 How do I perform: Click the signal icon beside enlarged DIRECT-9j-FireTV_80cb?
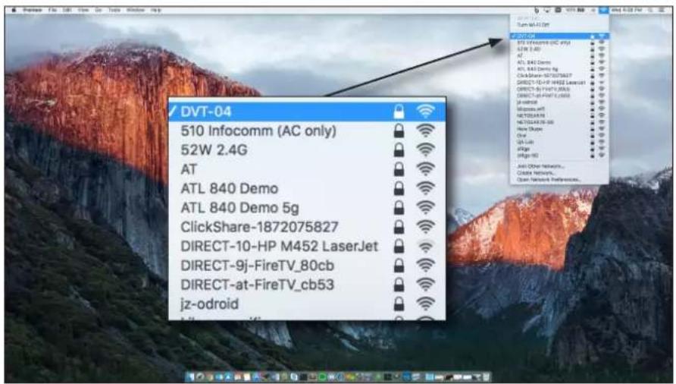425,266
